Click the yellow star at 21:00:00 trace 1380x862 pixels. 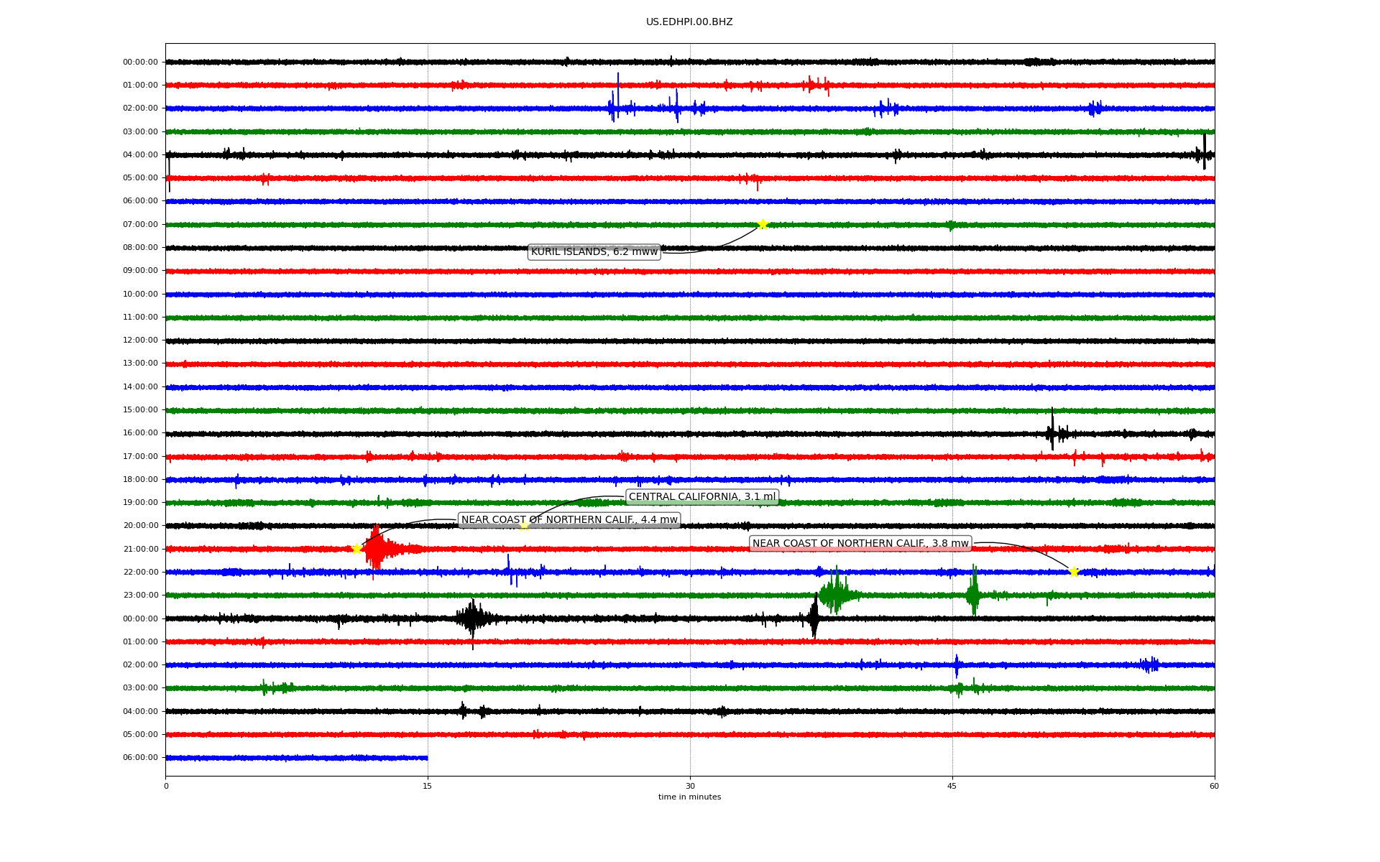[x=356, y=549]
